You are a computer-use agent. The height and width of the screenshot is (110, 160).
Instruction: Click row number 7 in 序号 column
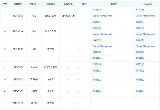click(5, 103)
